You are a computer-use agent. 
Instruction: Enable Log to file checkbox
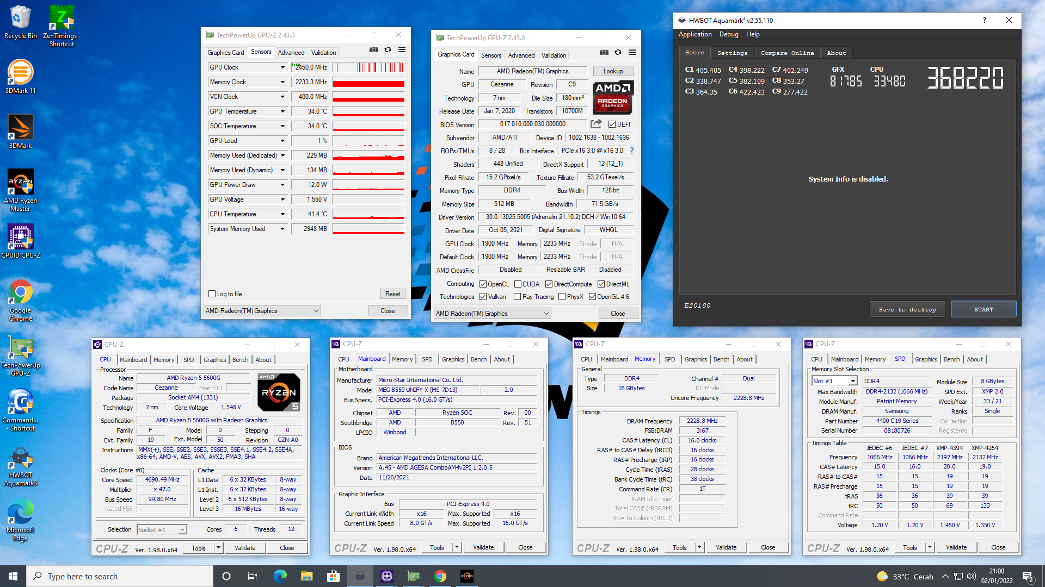point(212,294)
